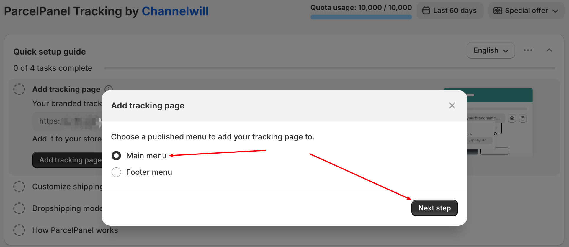
Task: Collapse the Quick setup guide panel
Action: click(x=549, y=50)
